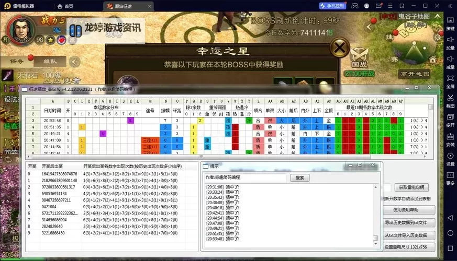The width and height of the screenshot is (457, 261).
Task: Switch to the 组队 tab
Action: 50,61
